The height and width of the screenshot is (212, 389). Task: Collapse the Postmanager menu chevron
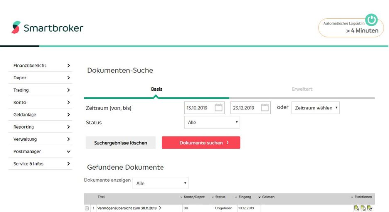pyautogui.click(x=68, y=151)
